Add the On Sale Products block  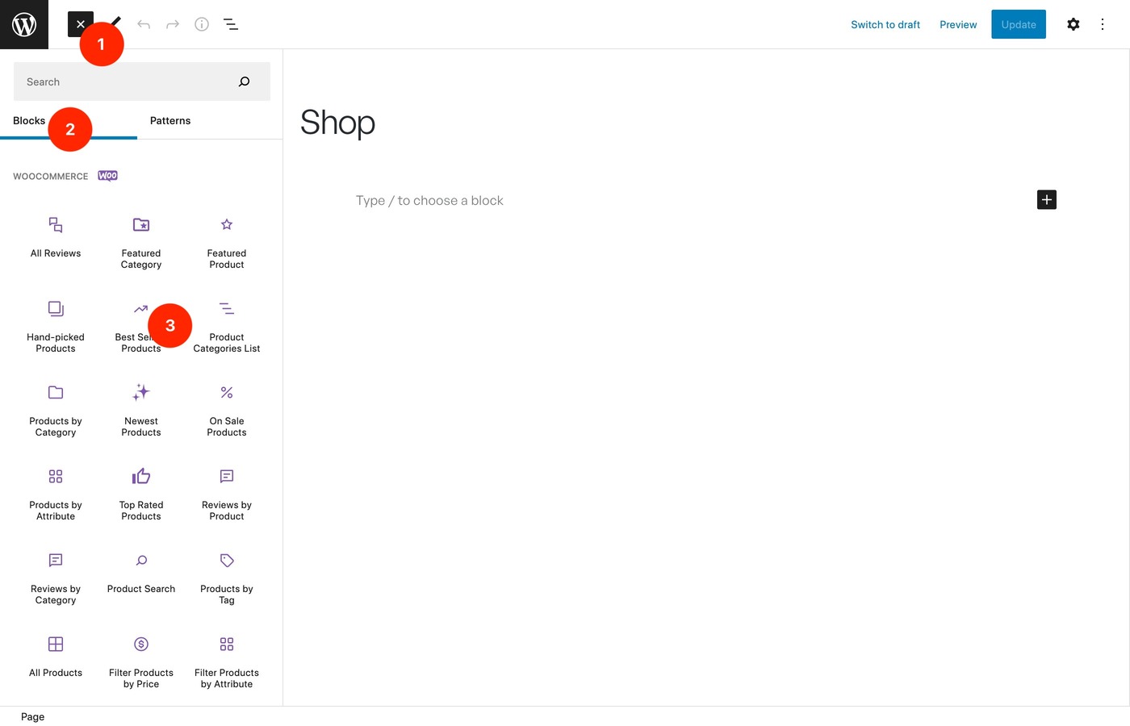[226, 410]
